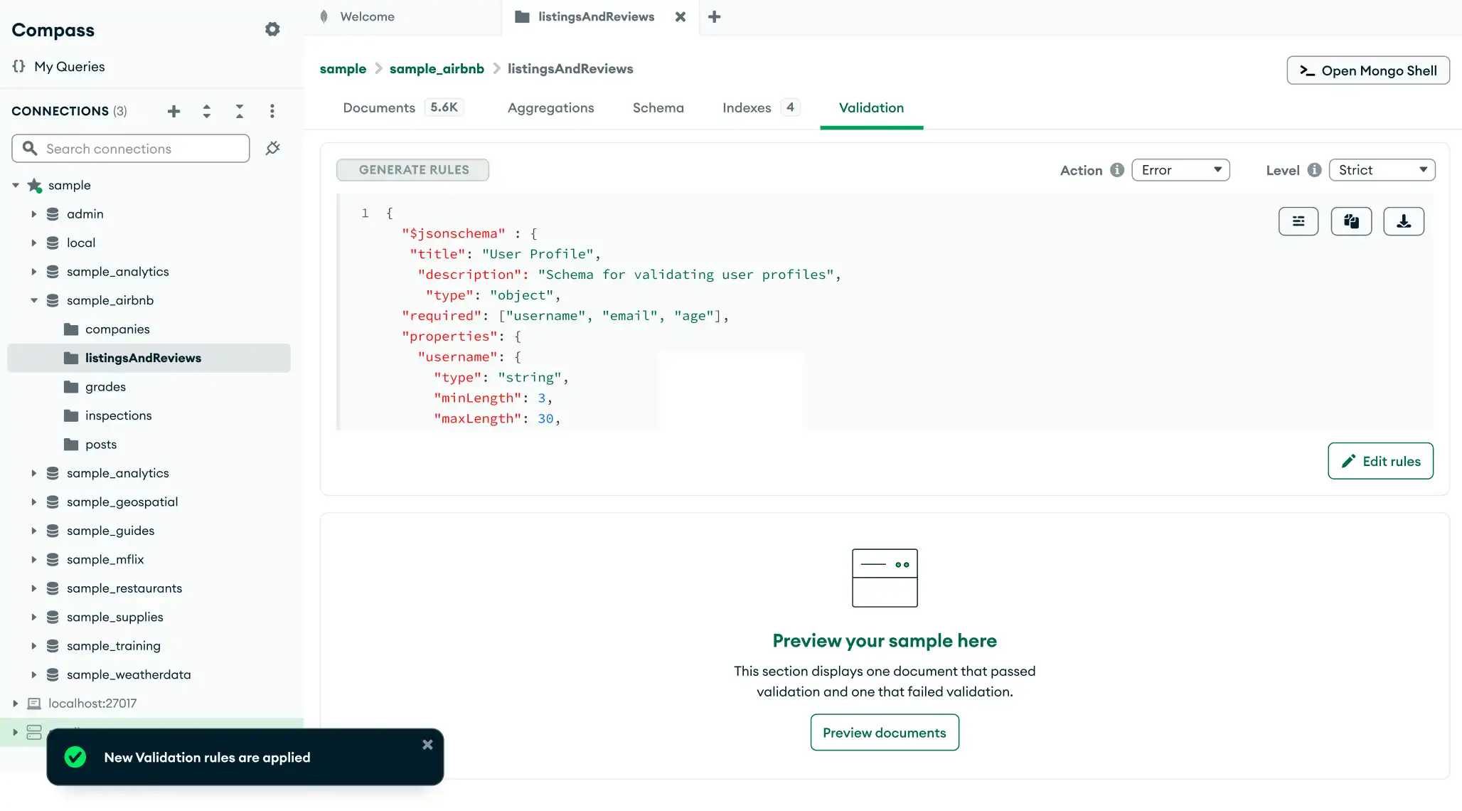
Task: Open the Level dropdown set to Strict
Action: pos(1382,169)
